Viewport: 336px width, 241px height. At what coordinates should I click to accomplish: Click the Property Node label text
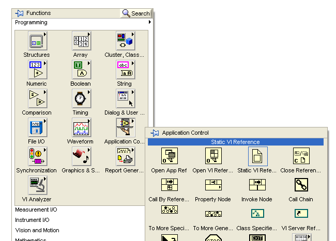tap(213, 199)
